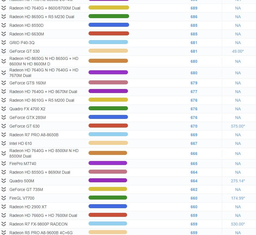Open the Intel HD 610 link

[x=20, y=143]
